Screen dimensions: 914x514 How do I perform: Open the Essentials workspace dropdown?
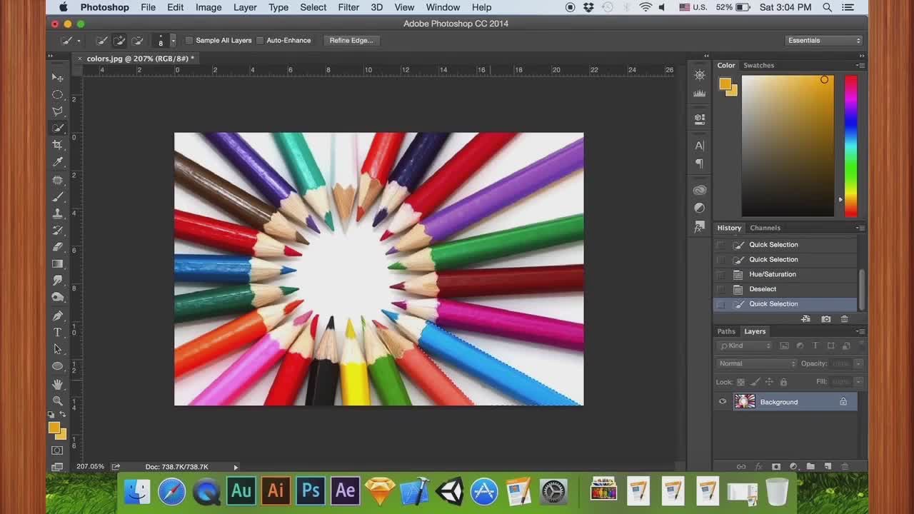(824, 41)
